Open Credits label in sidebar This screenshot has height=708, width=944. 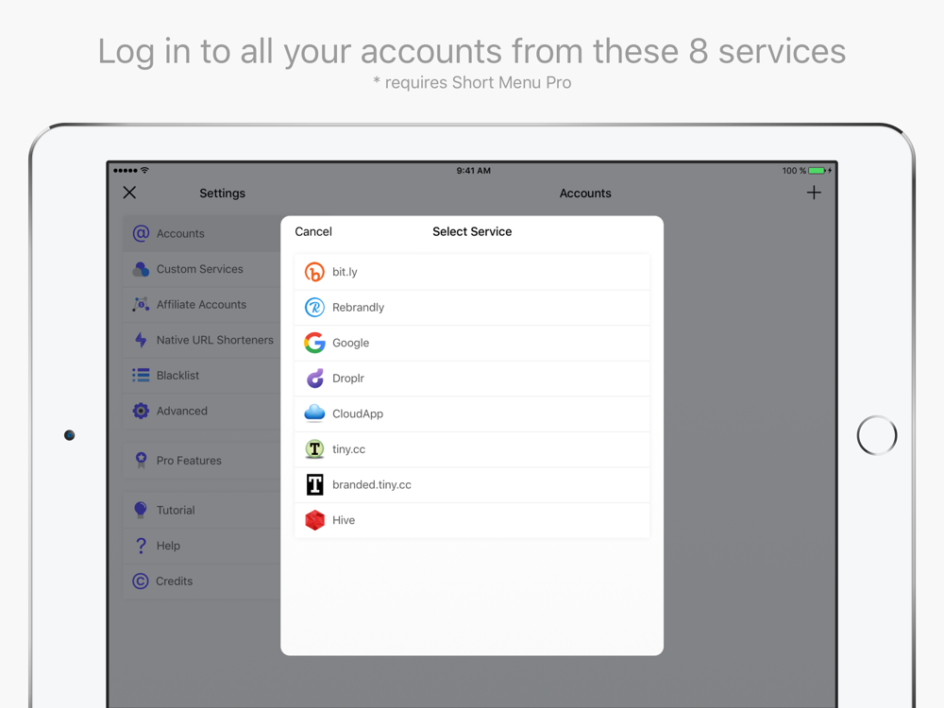(x=174, y=581)
